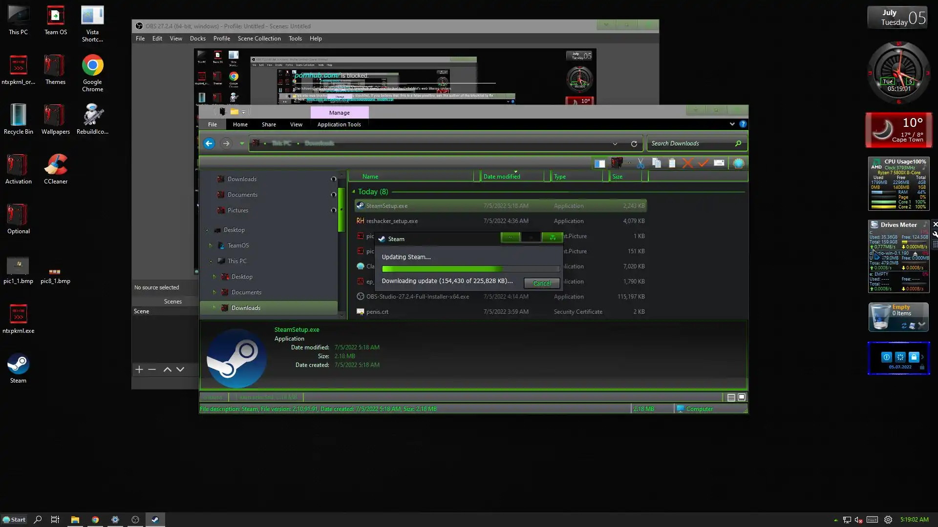This screenshot has width=938, height=527.
Task: Click the Explorer Refresh icon
Action: click(x=634, y=143)
